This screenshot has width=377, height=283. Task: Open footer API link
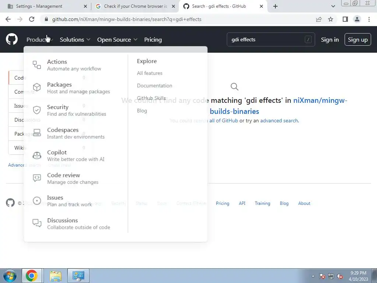(x=242, y=203)
